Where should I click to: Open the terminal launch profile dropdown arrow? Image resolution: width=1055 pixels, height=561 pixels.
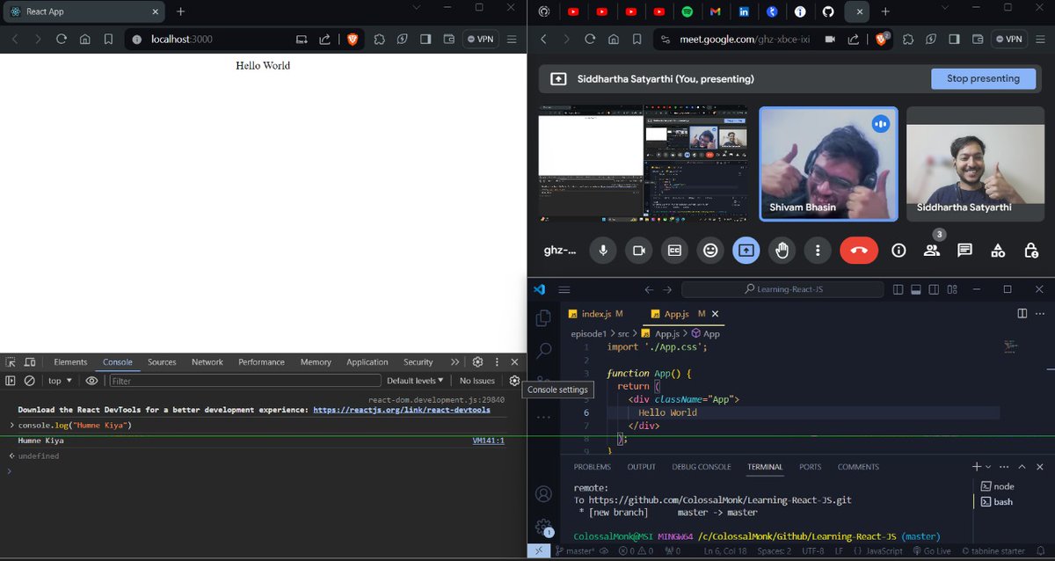(x=988, y=467)
